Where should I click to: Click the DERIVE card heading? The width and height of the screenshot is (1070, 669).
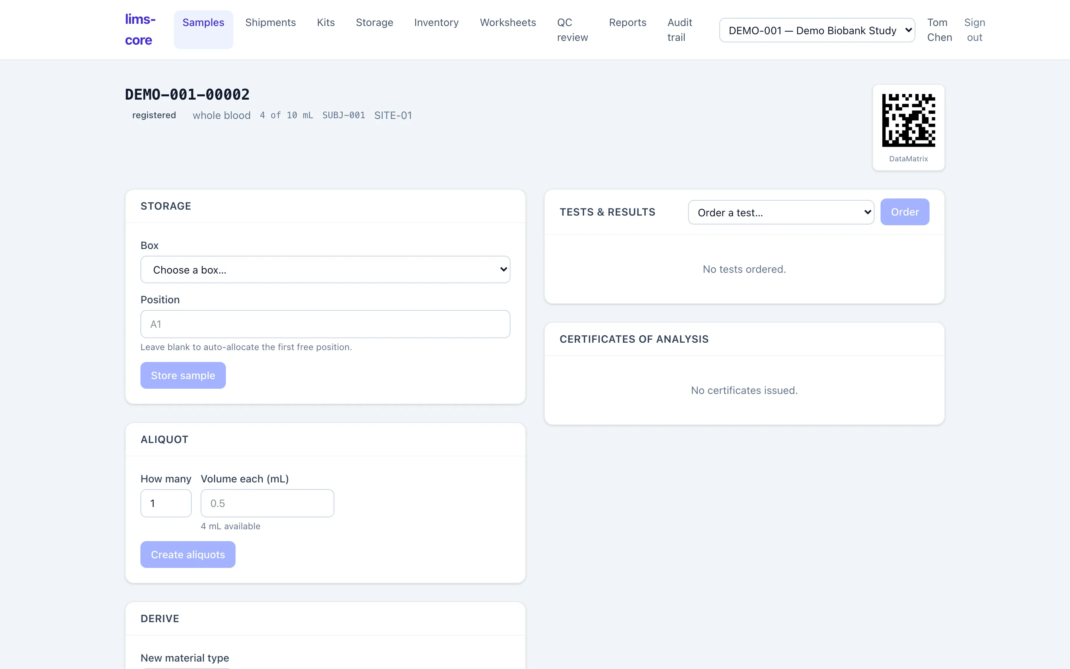click(160, 618)
